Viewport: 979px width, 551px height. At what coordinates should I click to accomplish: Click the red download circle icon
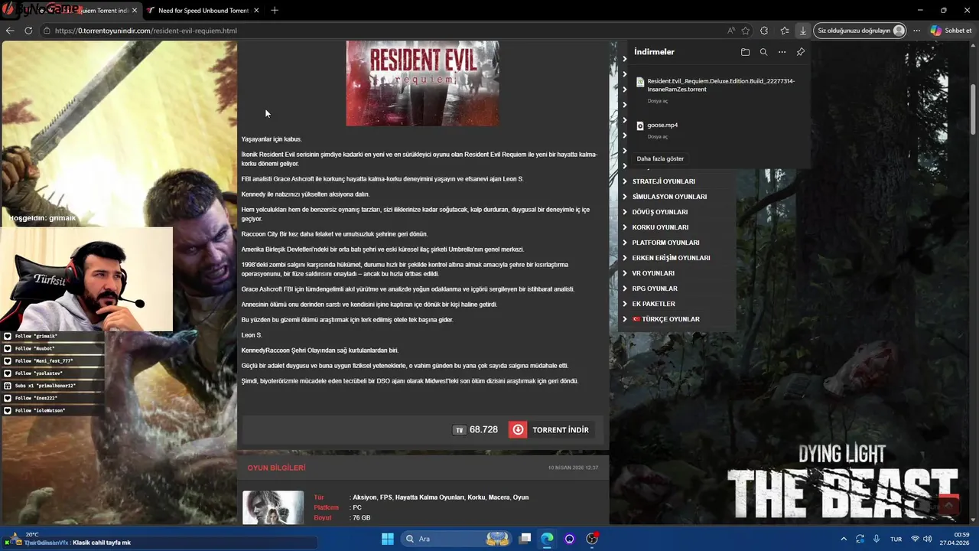[519, 430]
